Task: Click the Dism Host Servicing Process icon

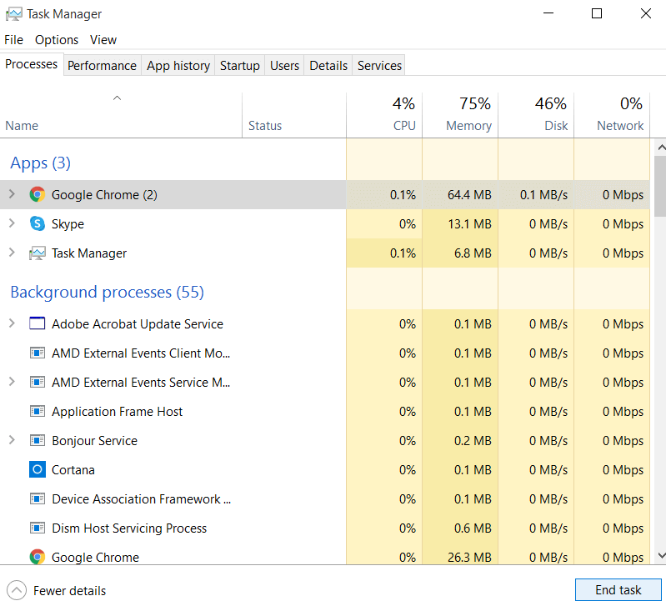Action: click(x=37, y=528)
